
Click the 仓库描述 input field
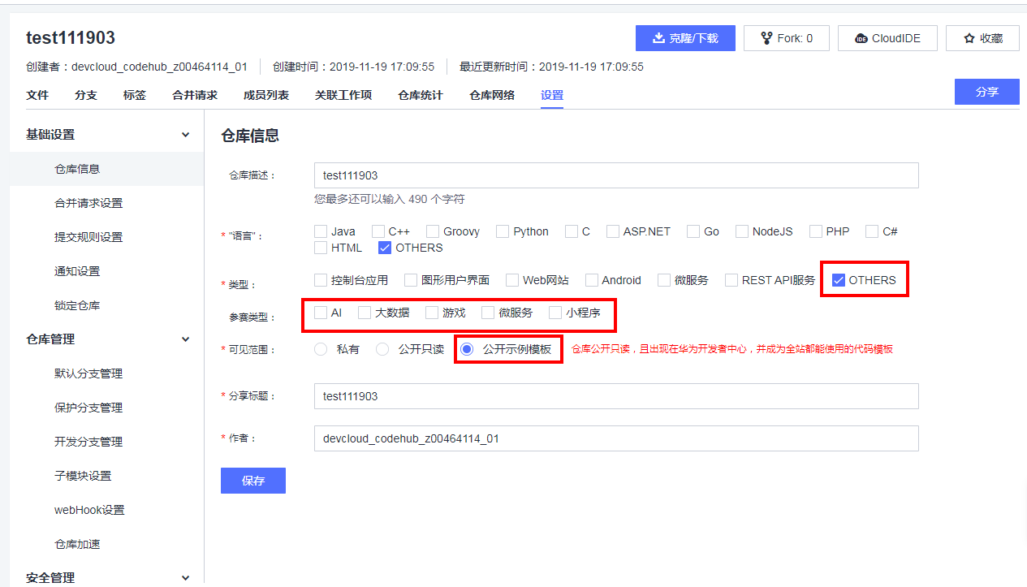[615, 175]
